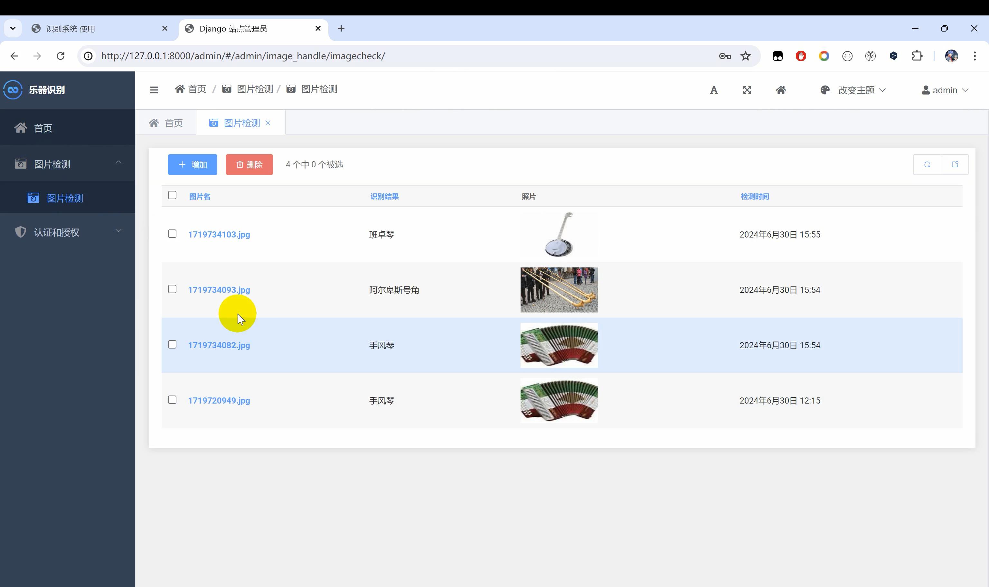
Task: Open the font size adjustment icon
Action: (x=713, y=90)
